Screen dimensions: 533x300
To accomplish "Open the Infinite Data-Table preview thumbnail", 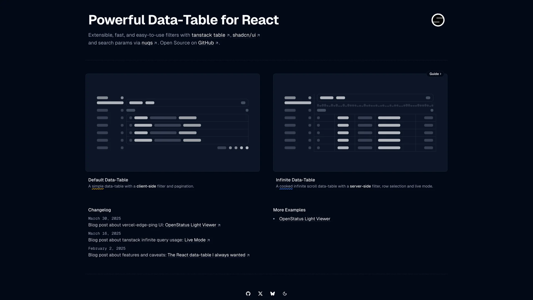I will coord(360,122).
